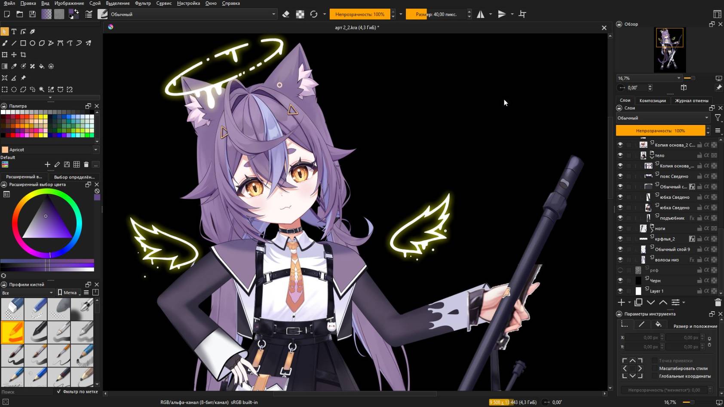Adjust the layer 'Непрозрачность: 100%' slider
This screenshot has height=407, width=724.
(660, 131)
